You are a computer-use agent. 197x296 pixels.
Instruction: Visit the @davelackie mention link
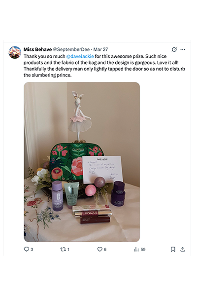[x=80, y=56]
